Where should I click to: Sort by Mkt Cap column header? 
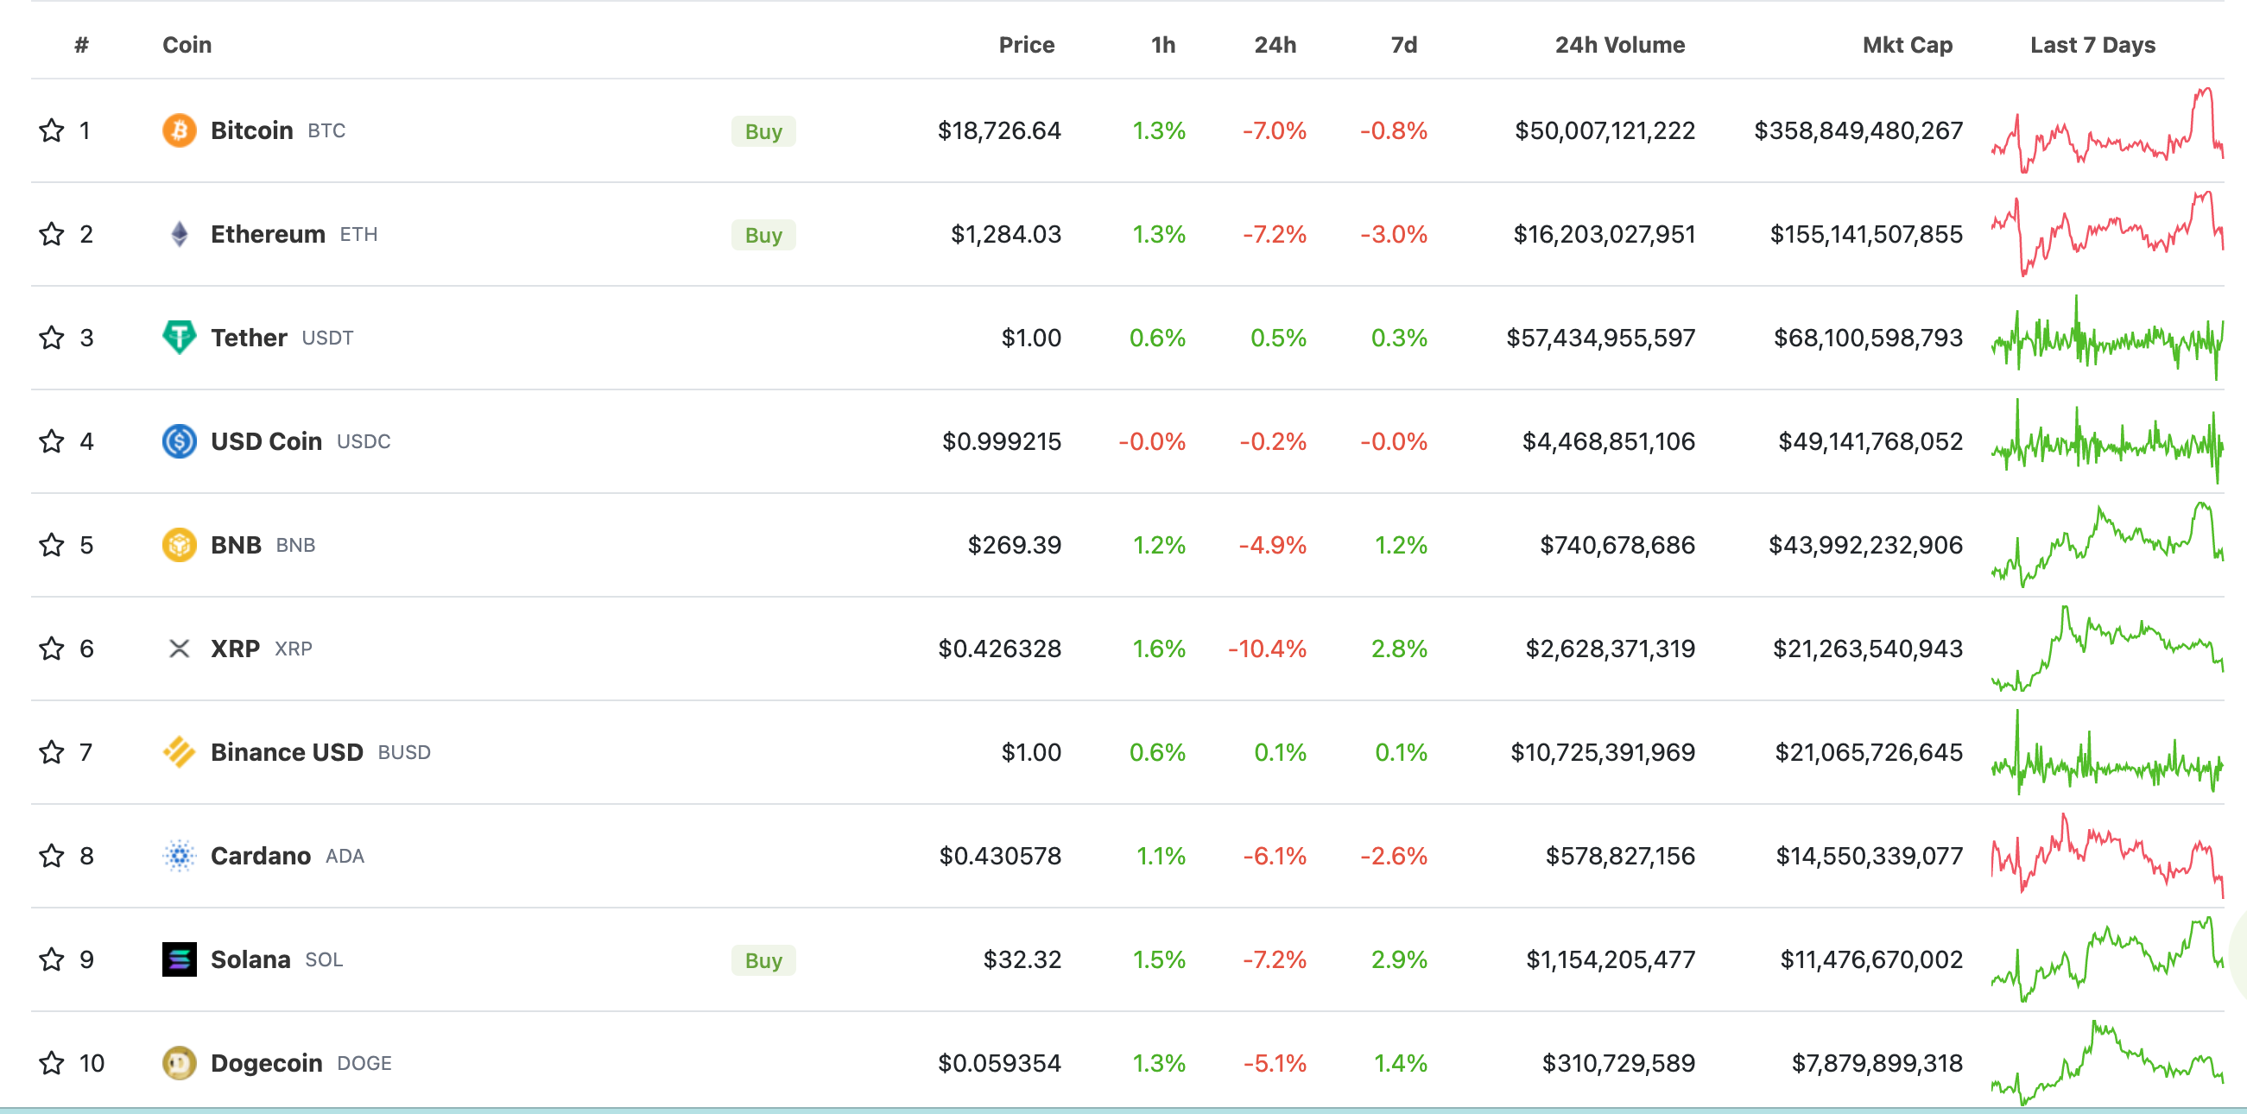coord(1907,46)
